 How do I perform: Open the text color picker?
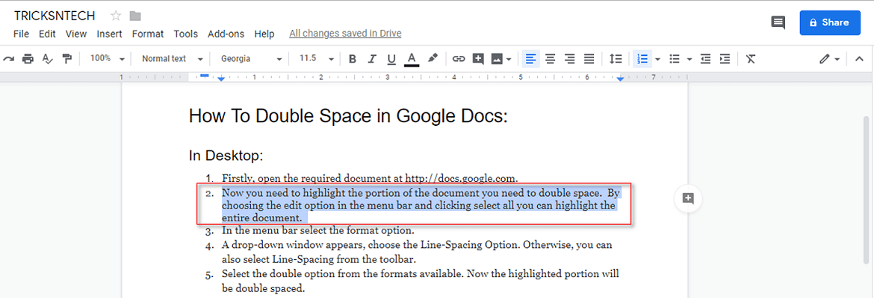(x=412, y=59)
